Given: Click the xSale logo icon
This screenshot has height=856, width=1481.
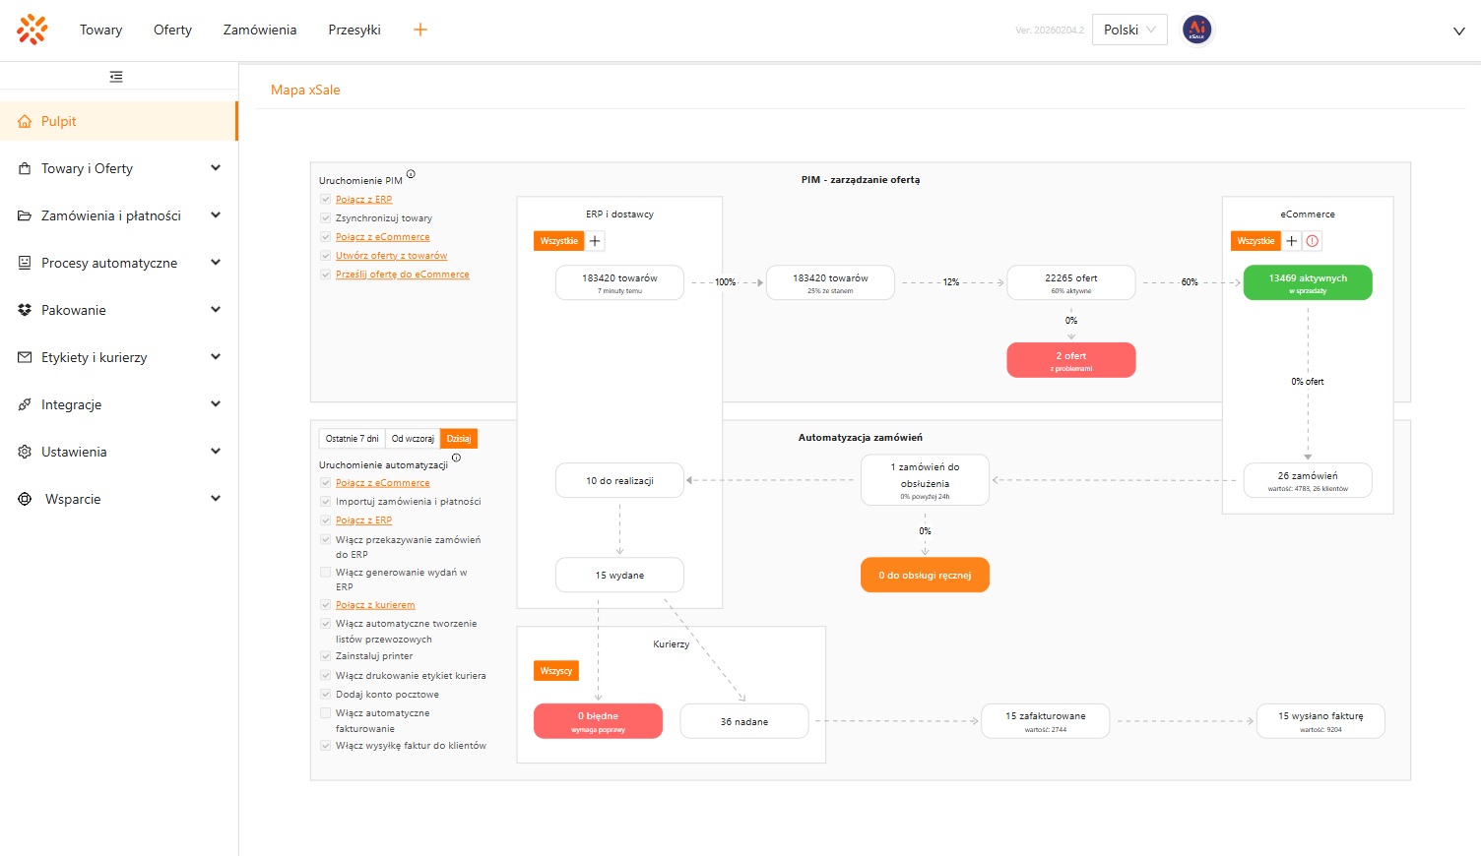Looking at the screenshot, I should click(x=32, y=30).
